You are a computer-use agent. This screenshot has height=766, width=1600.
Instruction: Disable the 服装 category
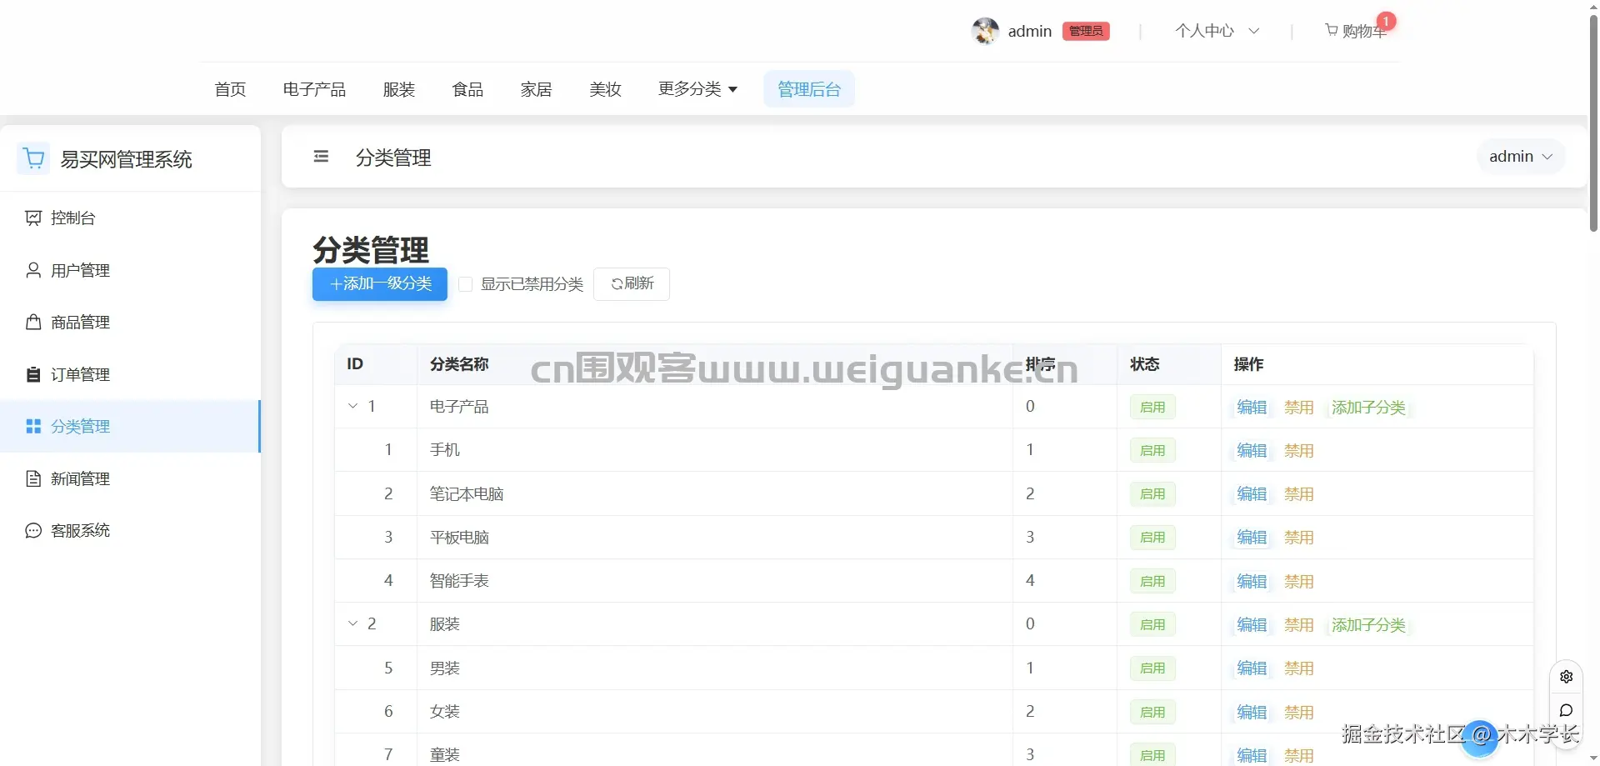coord(1299,624)
